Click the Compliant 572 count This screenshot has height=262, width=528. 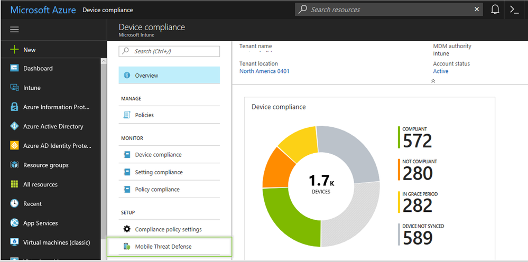(417, 141)
